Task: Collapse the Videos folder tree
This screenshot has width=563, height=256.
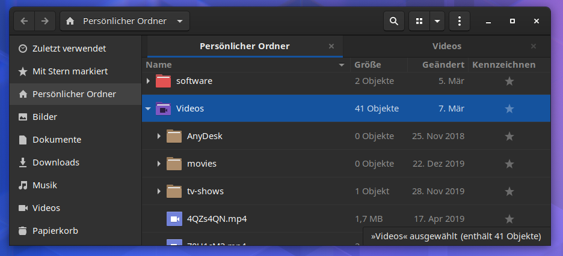Action: tap(148, 109)
